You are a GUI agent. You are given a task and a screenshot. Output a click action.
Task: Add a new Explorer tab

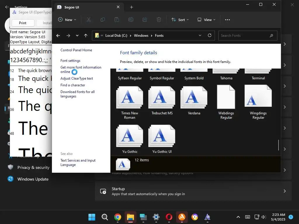tap(132, 7)
